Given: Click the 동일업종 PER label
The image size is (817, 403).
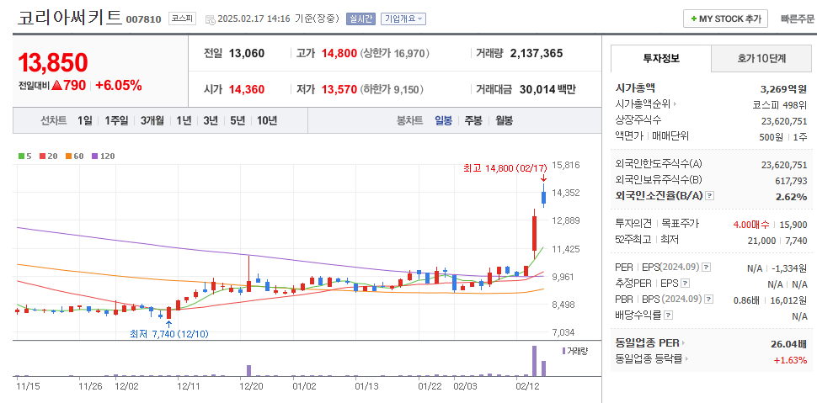Looking at the screenshot, I should click(648, 343).
